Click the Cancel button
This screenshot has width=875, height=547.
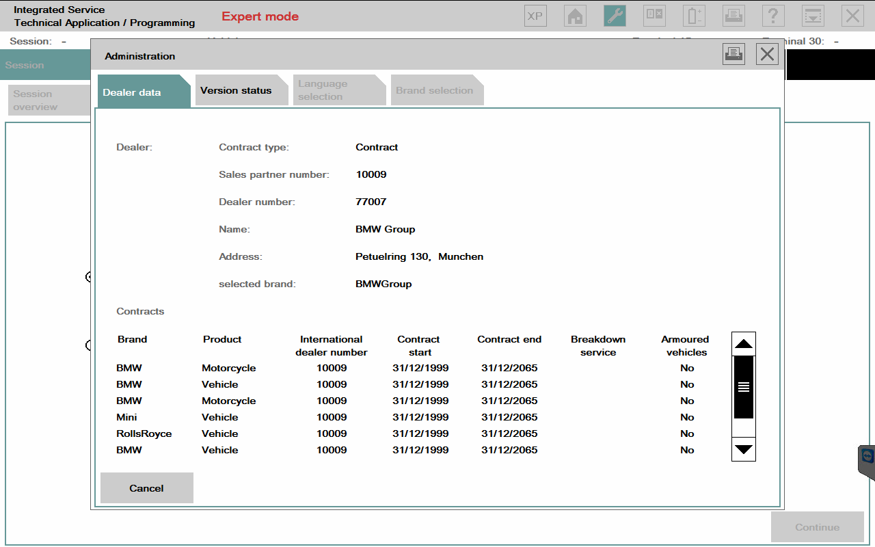point(147,488)
